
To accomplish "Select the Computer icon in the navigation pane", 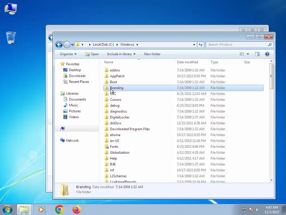I will coord(63,129).
